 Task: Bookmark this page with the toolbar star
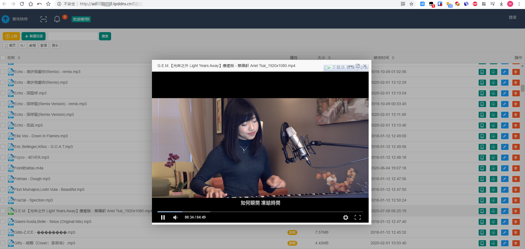[x=48, y=4]
